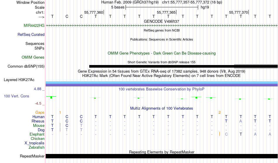Click the Basewise Conservation by PhyloP title
278x163 pixels.
tap(162, 89)
